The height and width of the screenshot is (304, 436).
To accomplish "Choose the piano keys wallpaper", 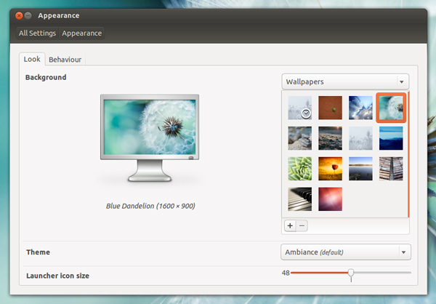I will pos(299,199).
